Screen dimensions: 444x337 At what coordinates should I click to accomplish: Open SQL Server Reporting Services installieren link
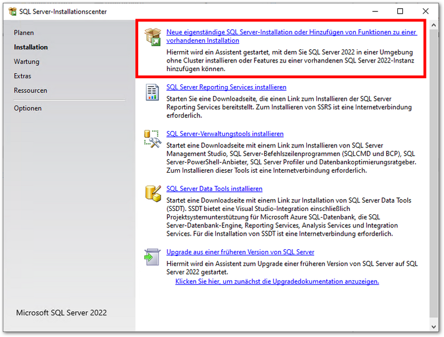pyautogui.click(x=226, y=87)
